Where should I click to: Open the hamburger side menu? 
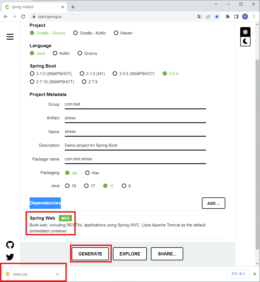point(10,37)
